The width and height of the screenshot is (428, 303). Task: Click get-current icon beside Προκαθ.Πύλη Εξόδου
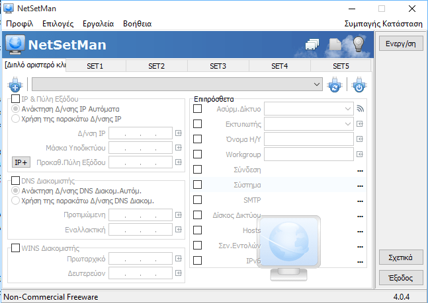[179, 162]
